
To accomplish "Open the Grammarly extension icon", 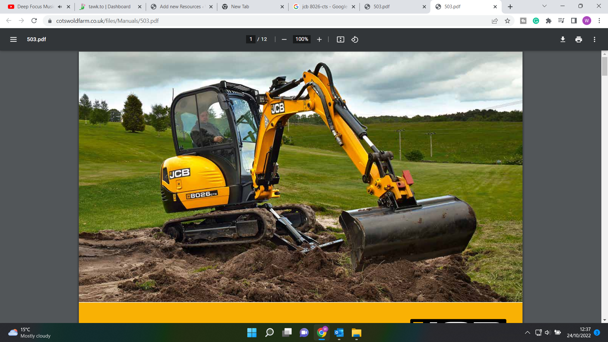I will [x=536, y=21].
